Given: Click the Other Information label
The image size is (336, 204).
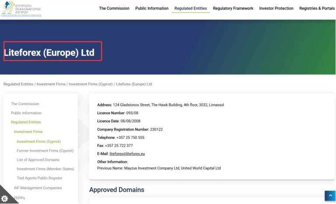Looking at the screenshot, I should pyautogui.click(x=112, y=162).
